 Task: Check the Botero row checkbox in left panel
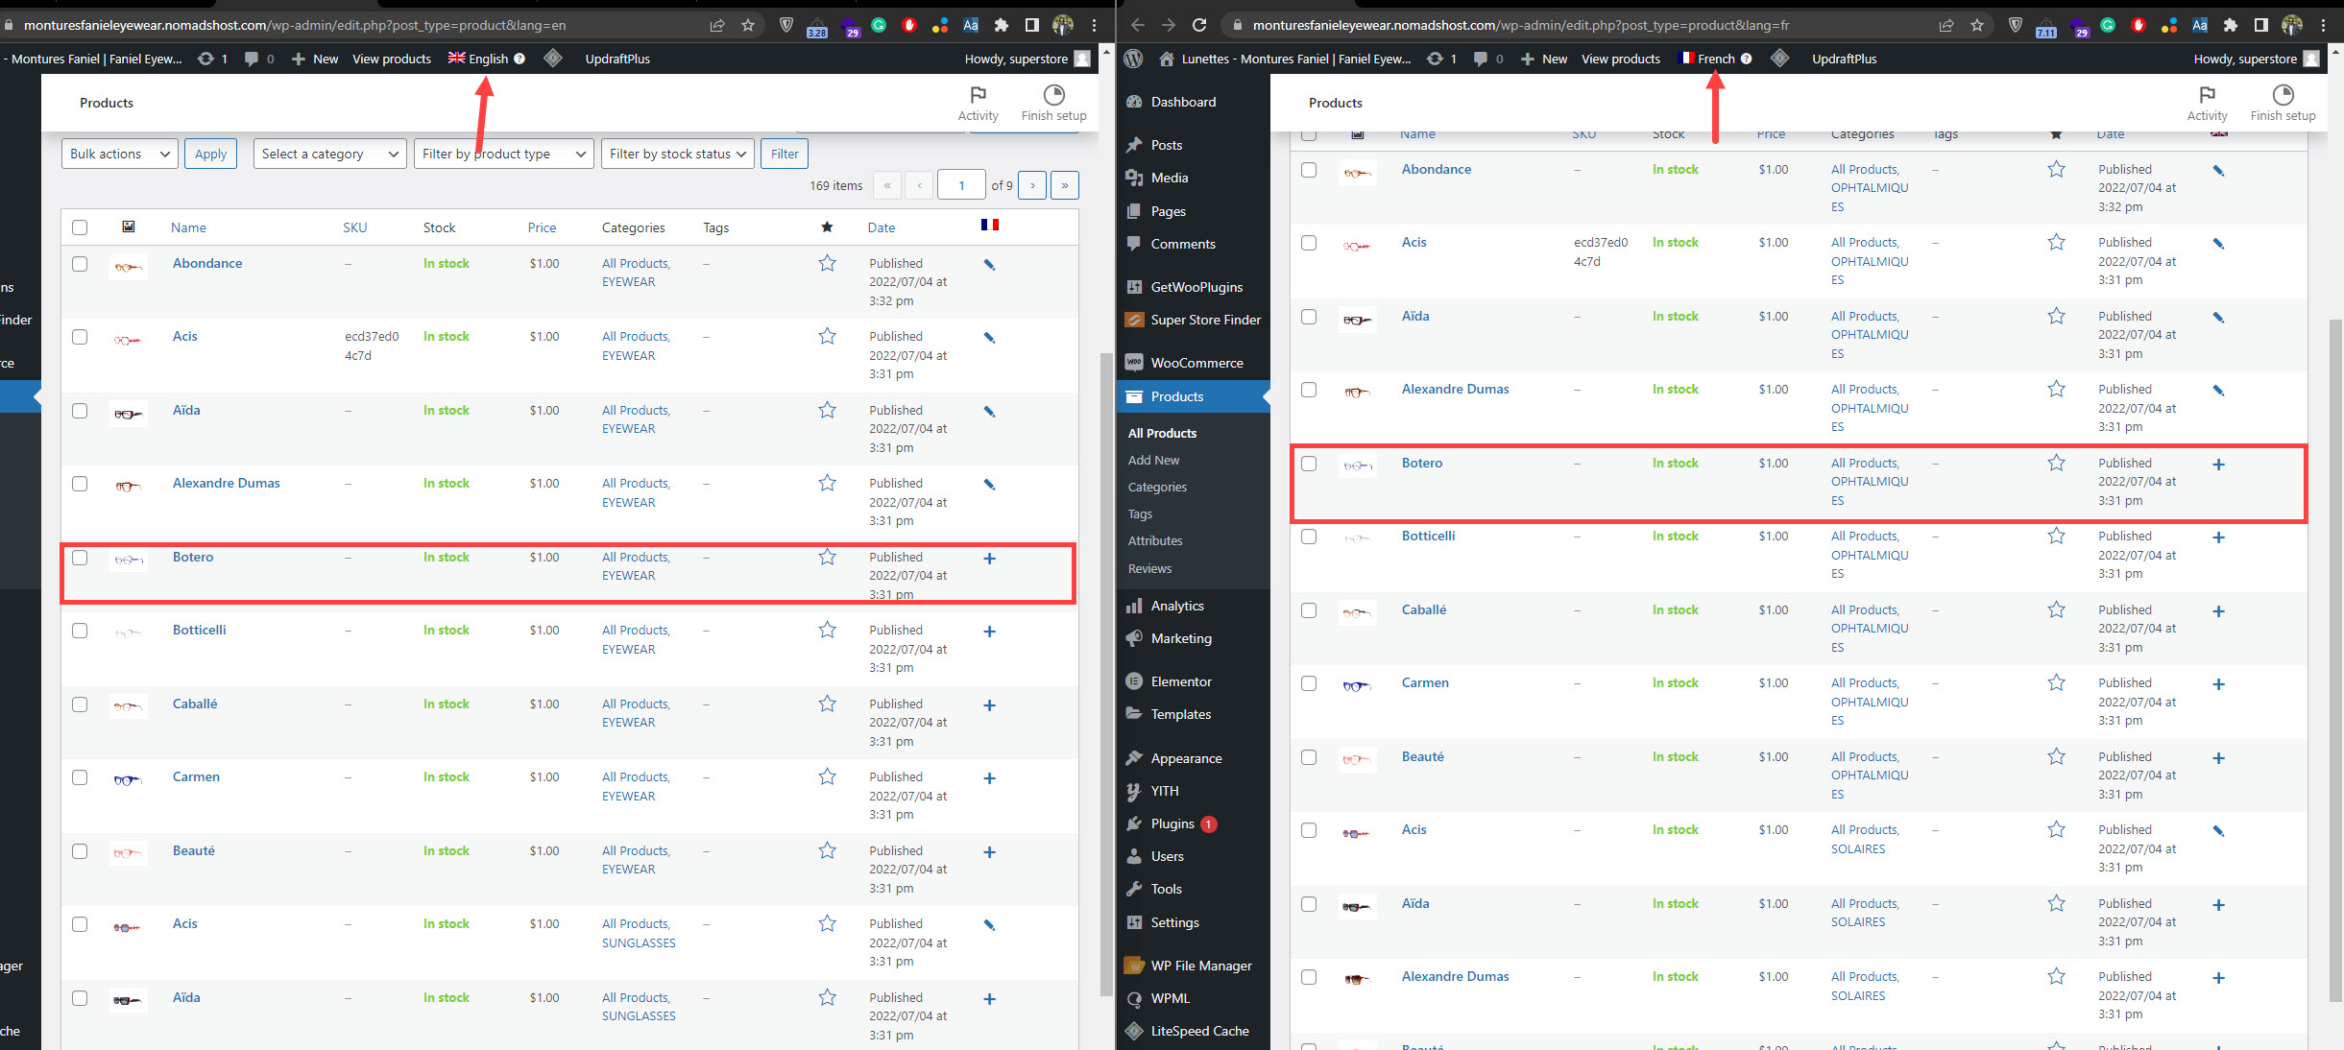[80, 558]
